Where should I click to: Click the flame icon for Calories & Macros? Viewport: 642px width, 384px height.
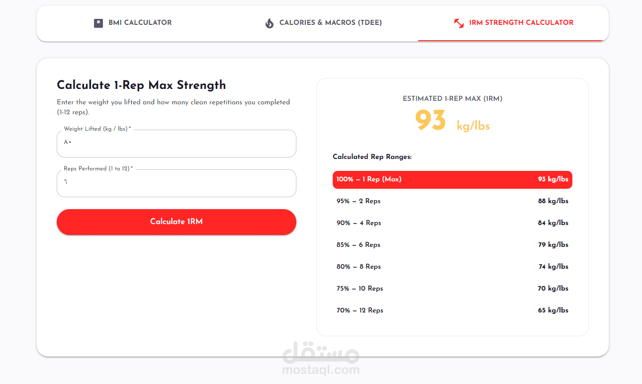click(x=270, y=23)
